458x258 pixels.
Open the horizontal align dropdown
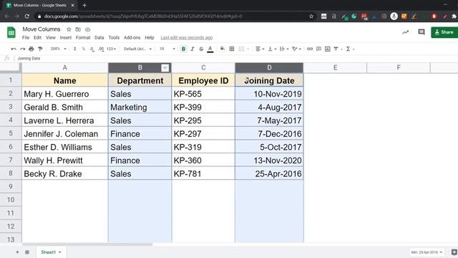259,49
